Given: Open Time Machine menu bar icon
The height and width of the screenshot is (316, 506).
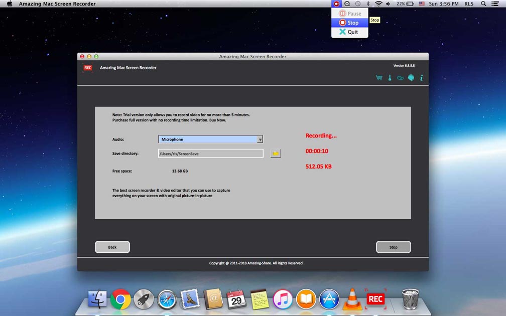Looking at the screenshot, I should point(357,4).
